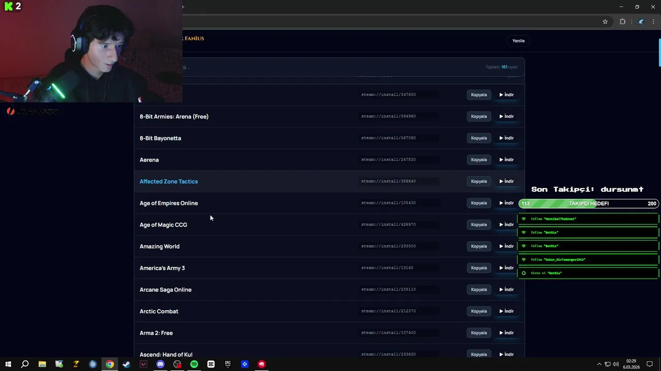
Task: Open Chrome's three-dot menu
Action: [653, 22]
